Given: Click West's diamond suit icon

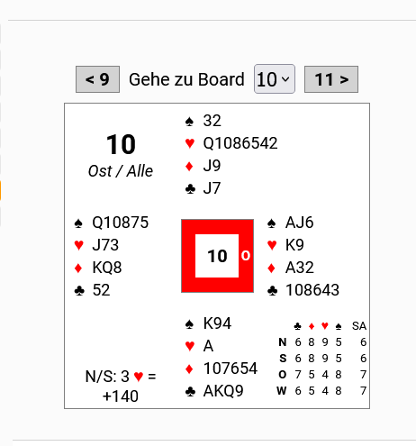Looking at the screenshot, I should click(78, 268).
